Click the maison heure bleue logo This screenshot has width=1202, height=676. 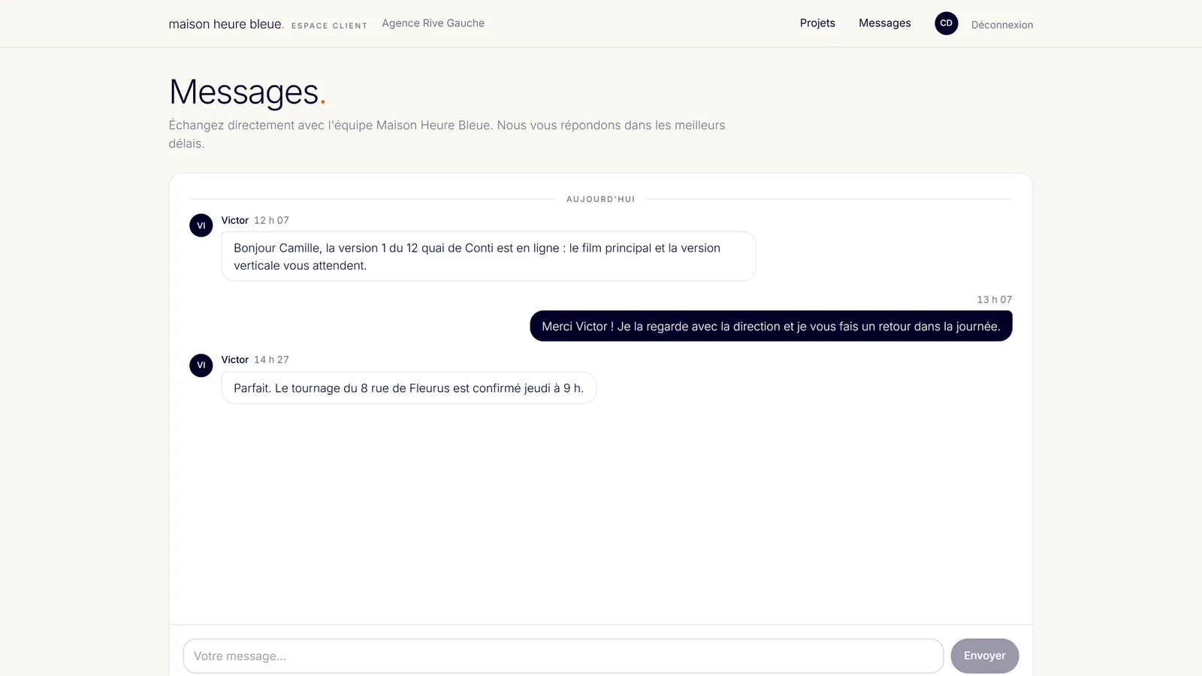[226, 24]
